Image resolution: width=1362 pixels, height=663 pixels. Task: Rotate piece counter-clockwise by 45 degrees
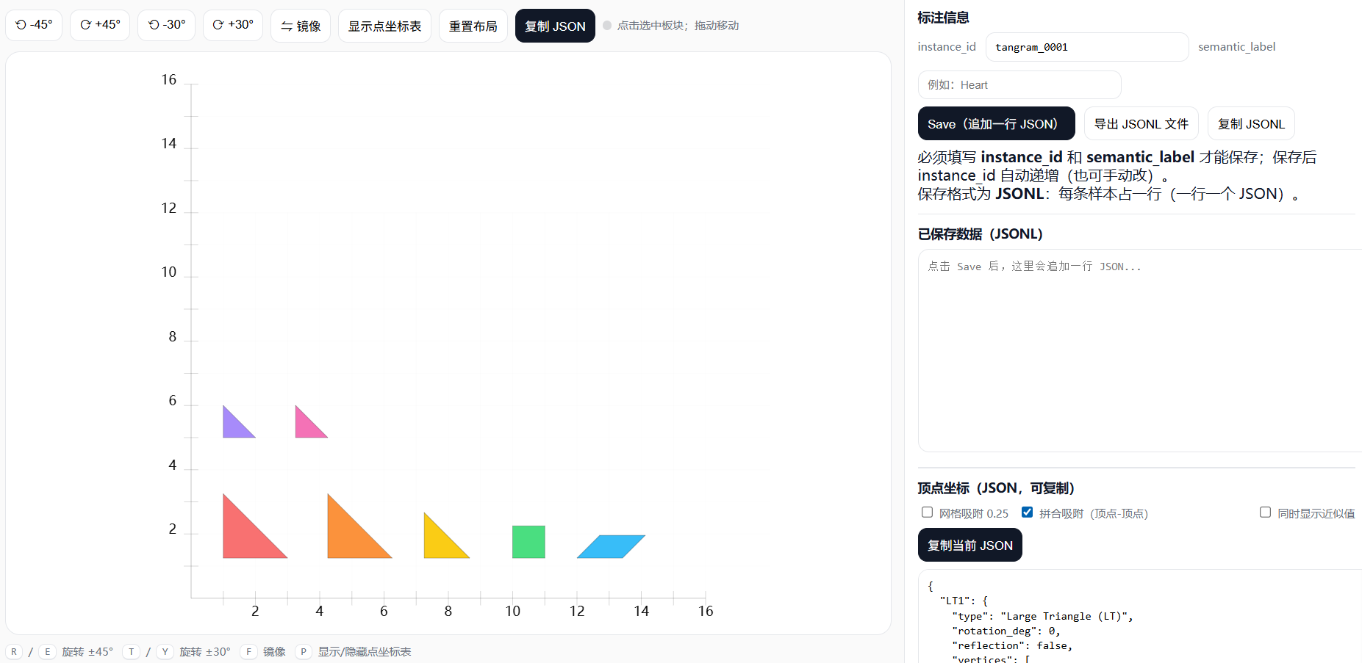point(34,25)
